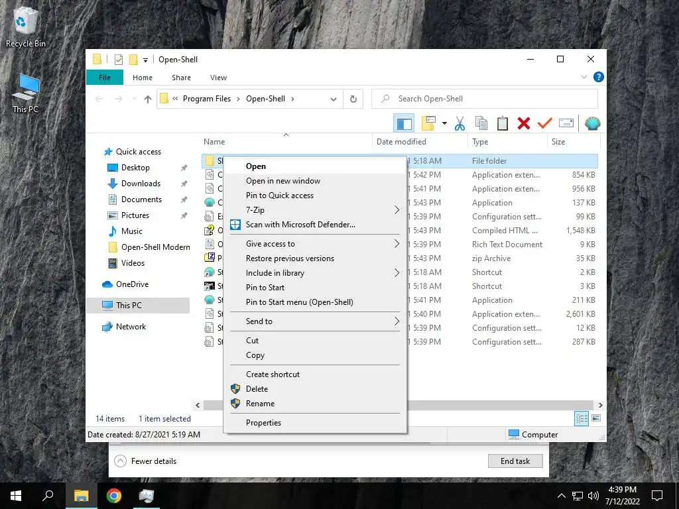Screen dimensions: 679x509
Task: Click the horizontal scrollbar left arrow
Action: pos(198,405)
